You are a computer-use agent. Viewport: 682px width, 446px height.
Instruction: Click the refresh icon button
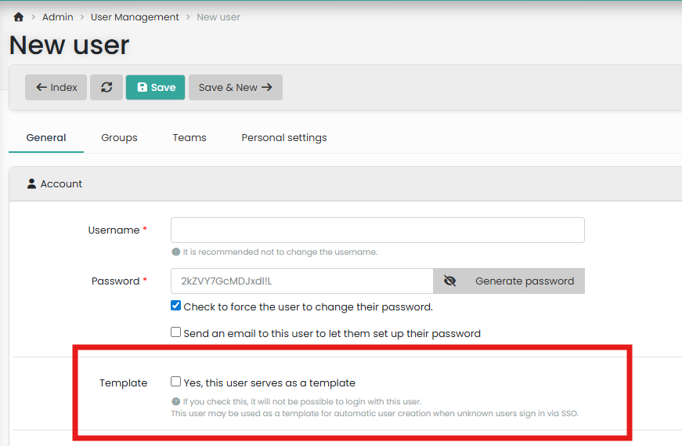click(x=106, y=88)
